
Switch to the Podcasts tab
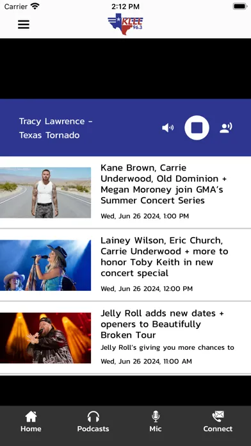[x=93, y=422]
